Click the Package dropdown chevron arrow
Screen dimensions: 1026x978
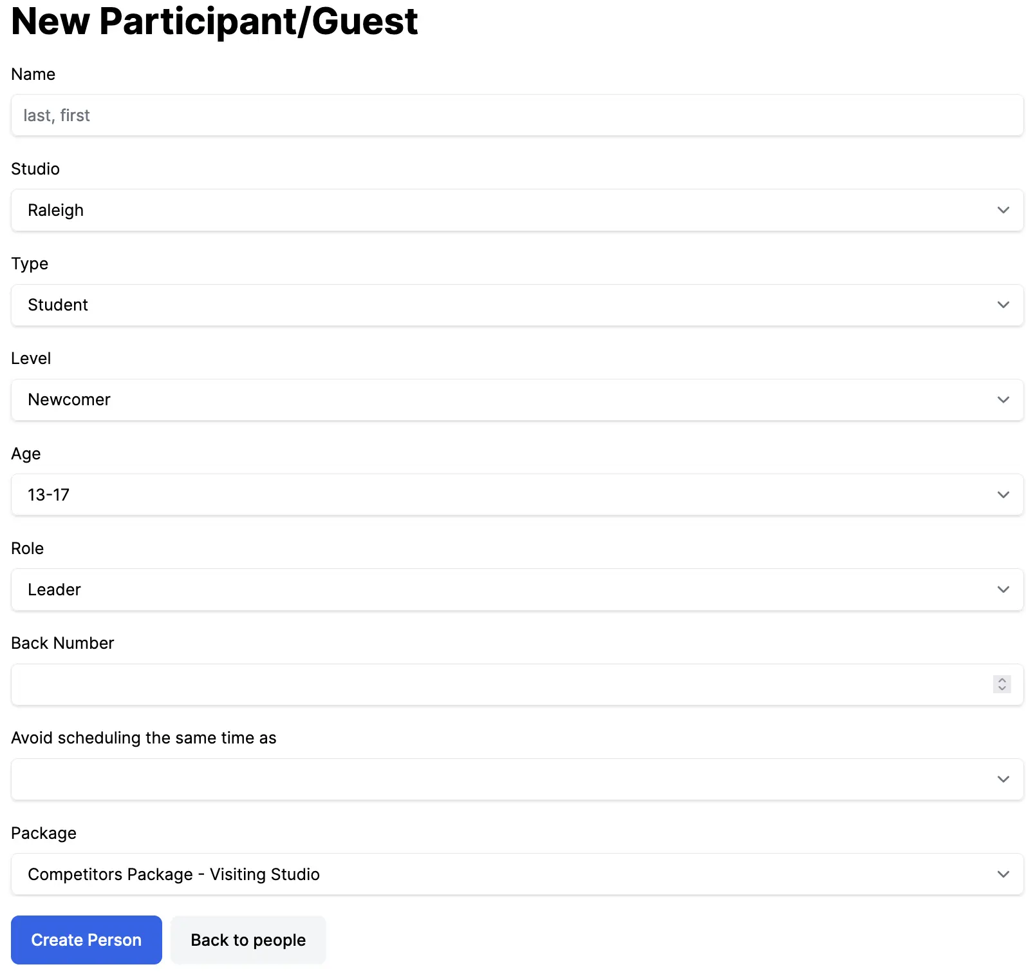1003,874
